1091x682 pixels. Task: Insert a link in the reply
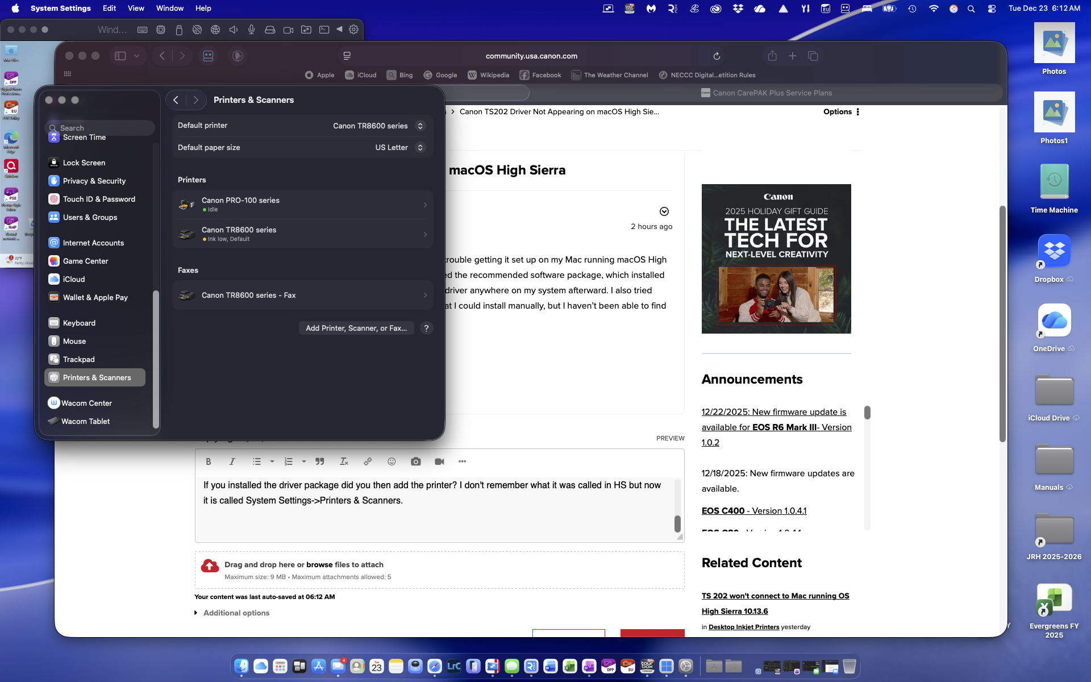pos(368,461)
